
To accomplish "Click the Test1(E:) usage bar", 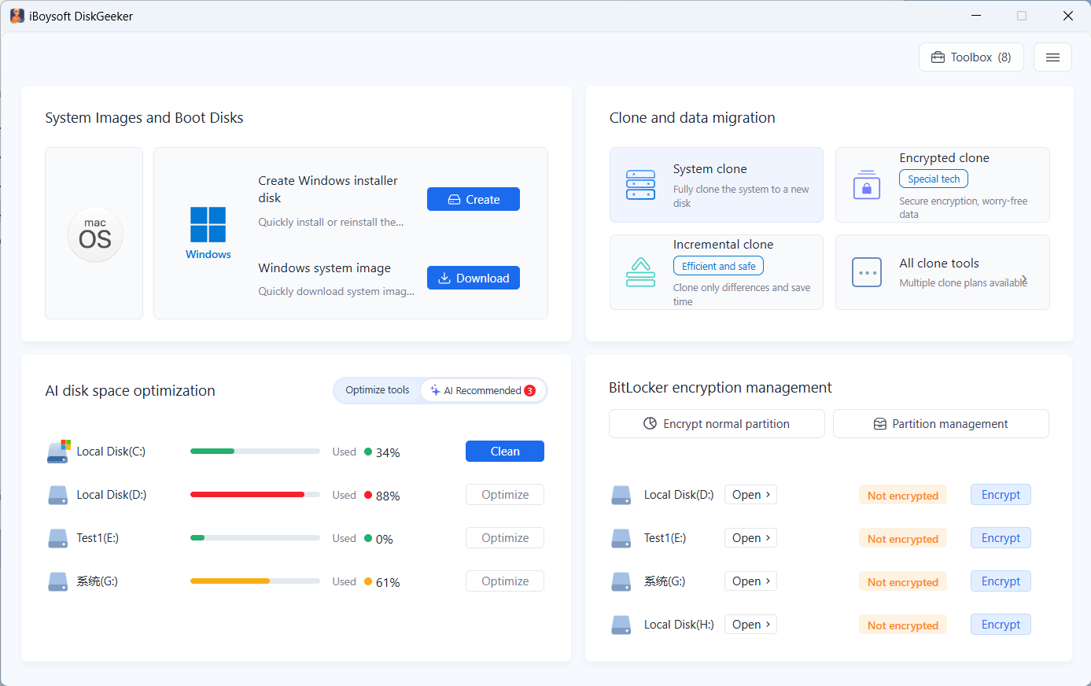I will point(255,538).
